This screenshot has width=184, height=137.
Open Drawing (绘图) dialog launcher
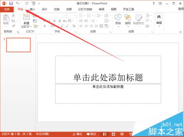click(x=152, y=32)
